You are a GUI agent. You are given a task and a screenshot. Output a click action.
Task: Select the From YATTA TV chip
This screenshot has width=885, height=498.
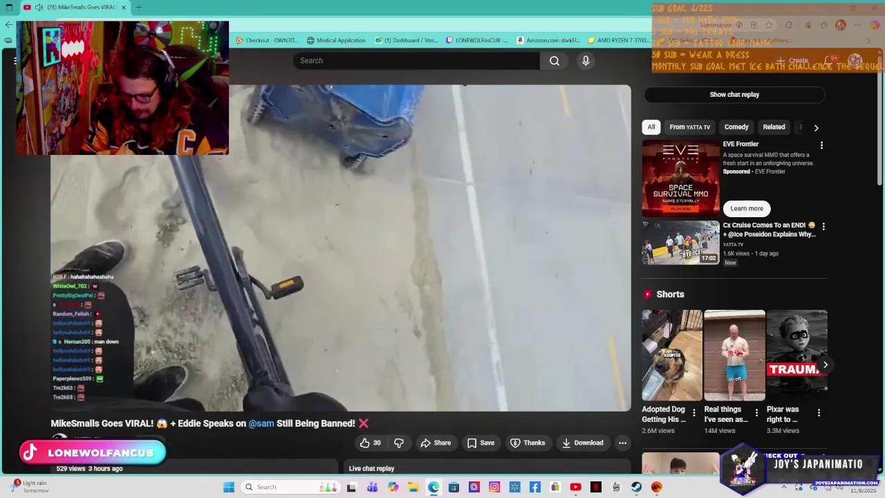tap(689, 127)
